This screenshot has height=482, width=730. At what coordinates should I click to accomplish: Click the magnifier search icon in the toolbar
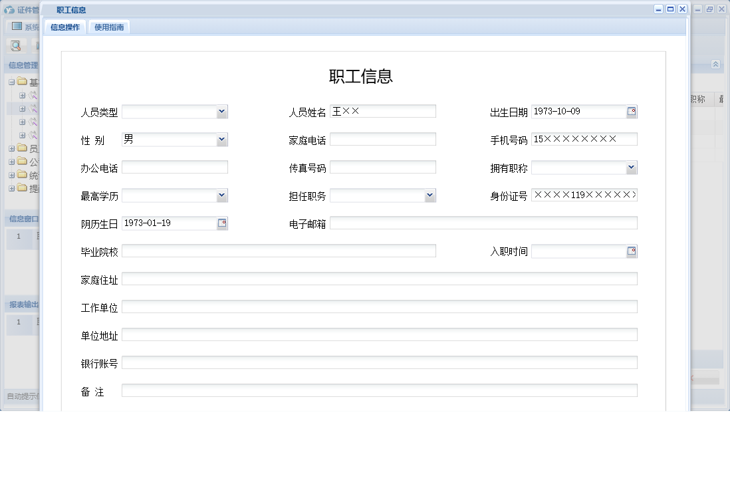[15, 45]
